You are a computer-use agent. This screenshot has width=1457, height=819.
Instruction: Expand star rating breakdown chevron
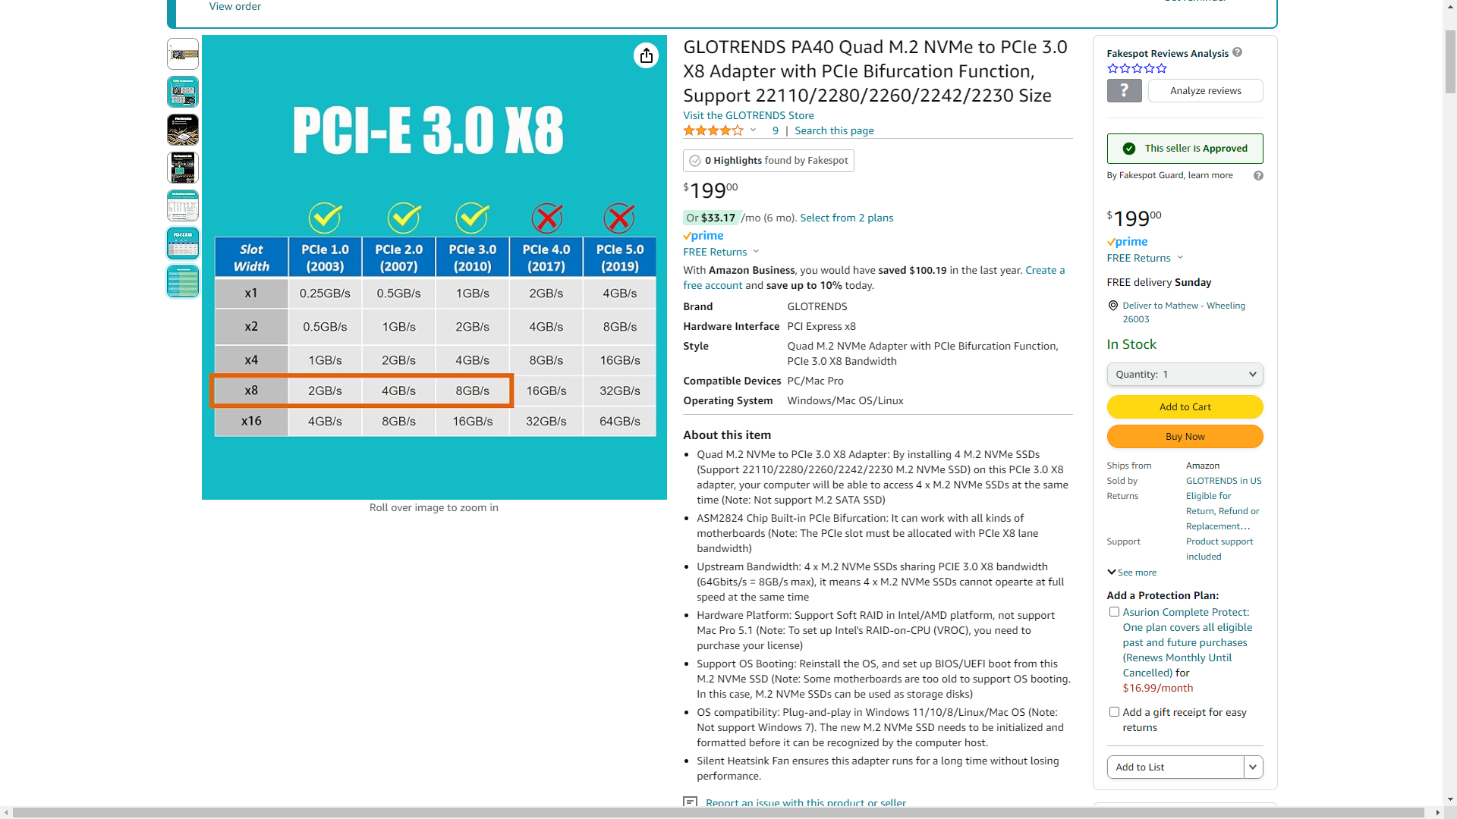click(753, 130)
